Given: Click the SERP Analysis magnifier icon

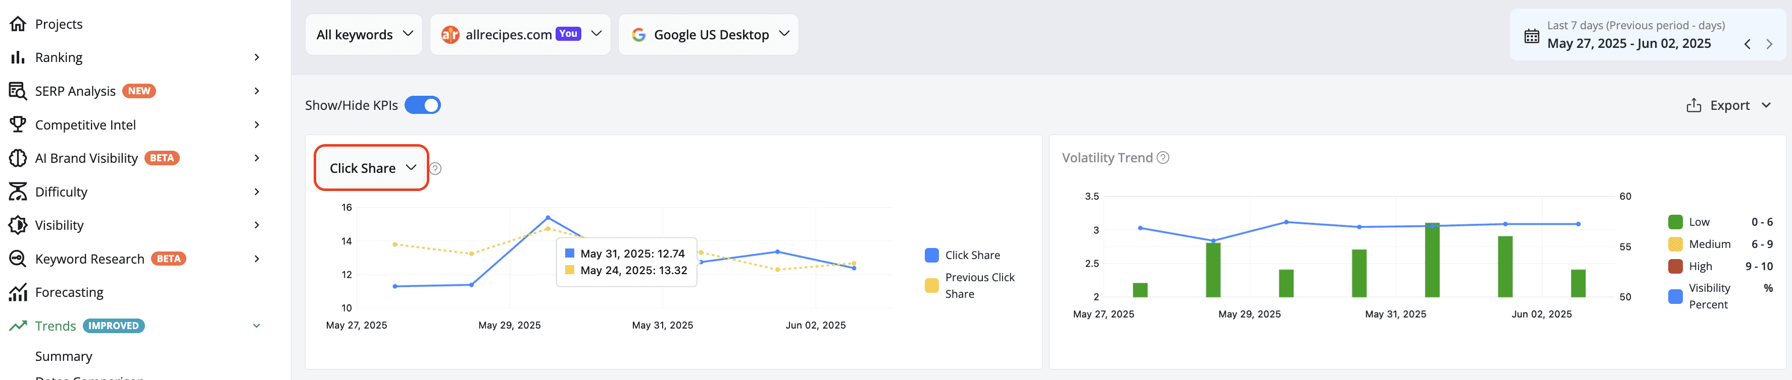Looking at the screenshot, I should [17, 91].
